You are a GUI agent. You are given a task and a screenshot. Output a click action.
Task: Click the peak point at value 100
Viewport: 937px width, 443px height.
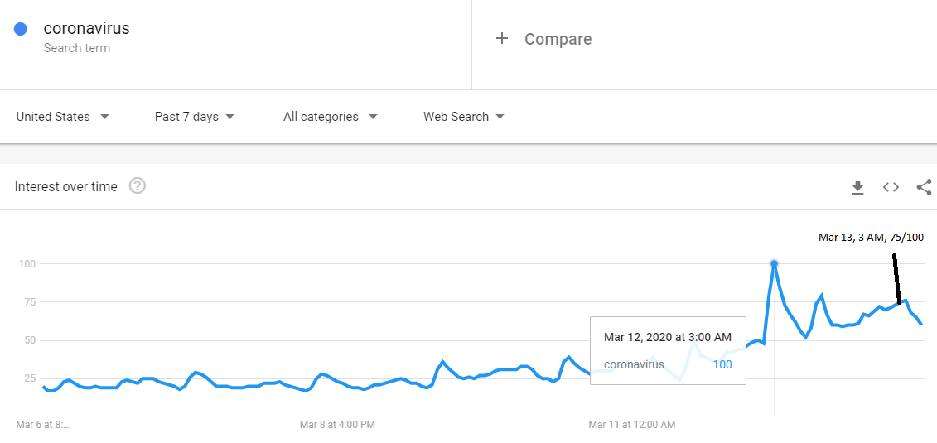[x=774, y=263]
